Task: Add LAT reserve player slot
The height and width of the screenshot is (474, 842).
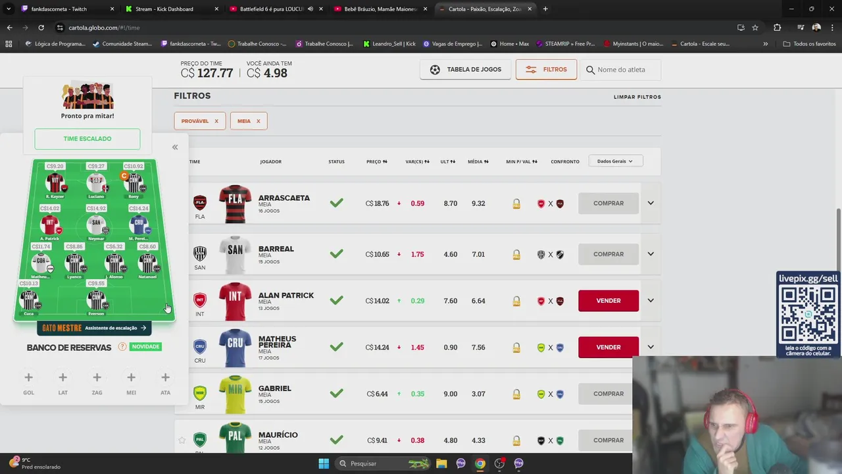Action: tap(62, 378)
